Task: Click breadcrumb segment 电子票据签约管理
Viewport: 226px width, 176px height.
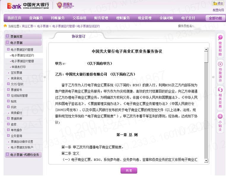Action: pos(63,26)
